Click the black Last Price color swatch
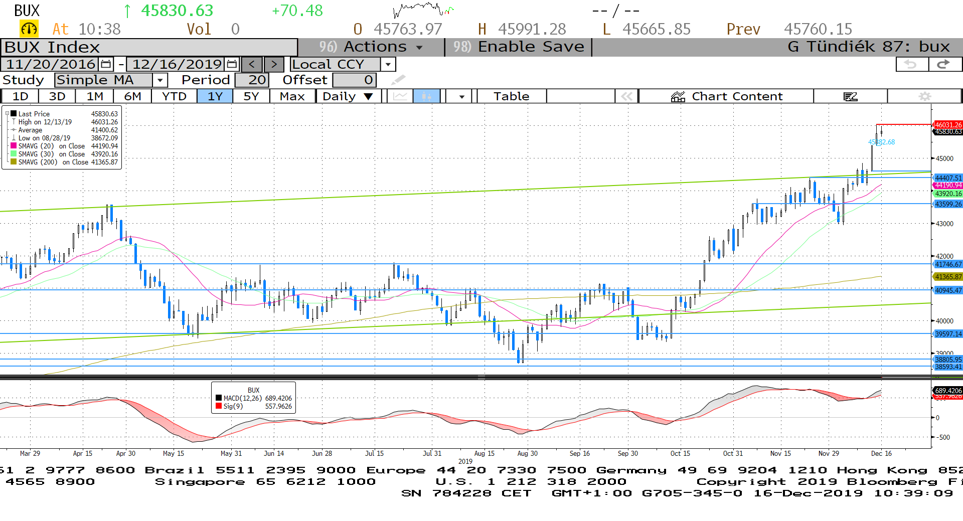This screenshot has width=963, height=521. point(14,114)
